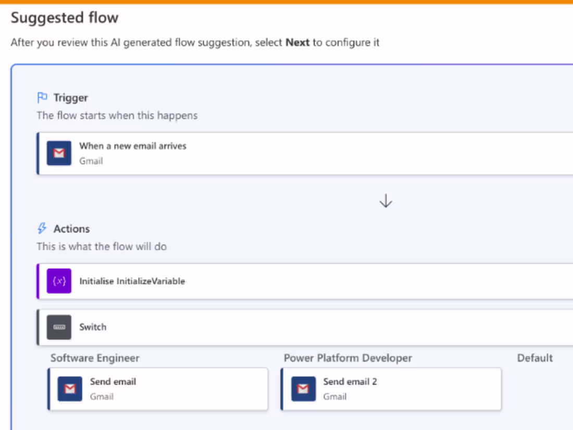Click 'This is what the flow will do' text
The image size is (573, 430).
pyautogui.click(x=102, y=246)
